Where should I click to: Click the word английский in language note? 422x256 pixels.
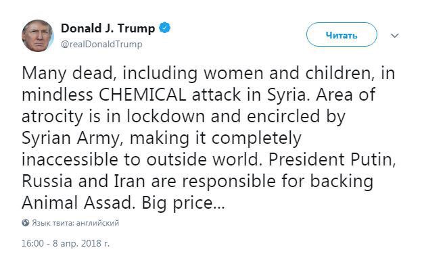tap(97, 223)
